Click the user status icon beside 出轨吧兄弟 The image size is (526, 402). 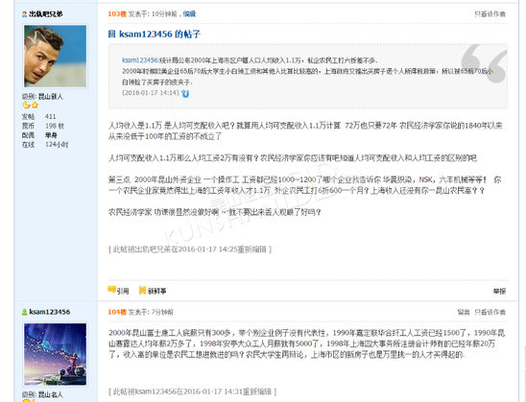[x=24, y=14]
